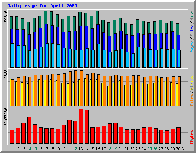Click the red KBytes bar for day 19
The height and width of the screenshot is (153, 196).
point(115,133)
